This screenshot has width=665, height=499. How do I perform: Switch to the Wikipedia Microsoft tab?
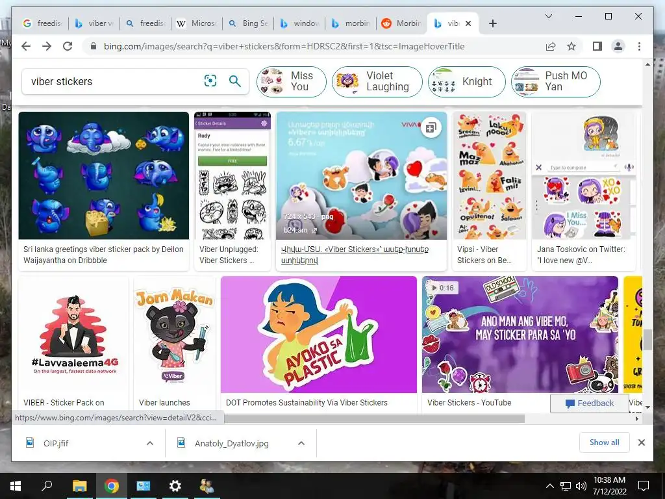point(197,23)
